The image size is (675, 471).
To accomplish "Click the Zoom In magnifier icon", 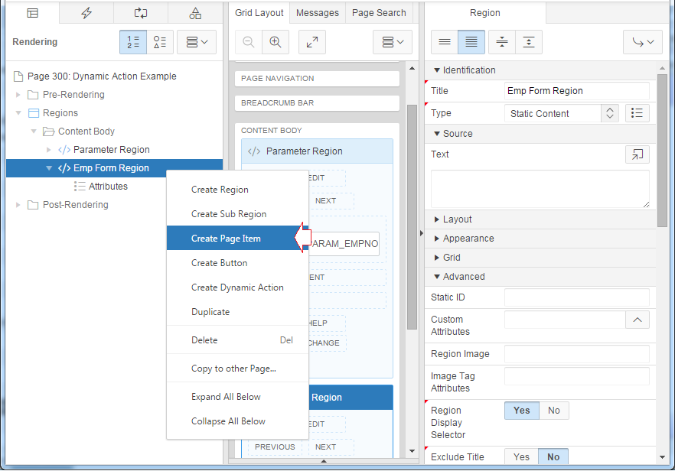I will tap(276, 42).
